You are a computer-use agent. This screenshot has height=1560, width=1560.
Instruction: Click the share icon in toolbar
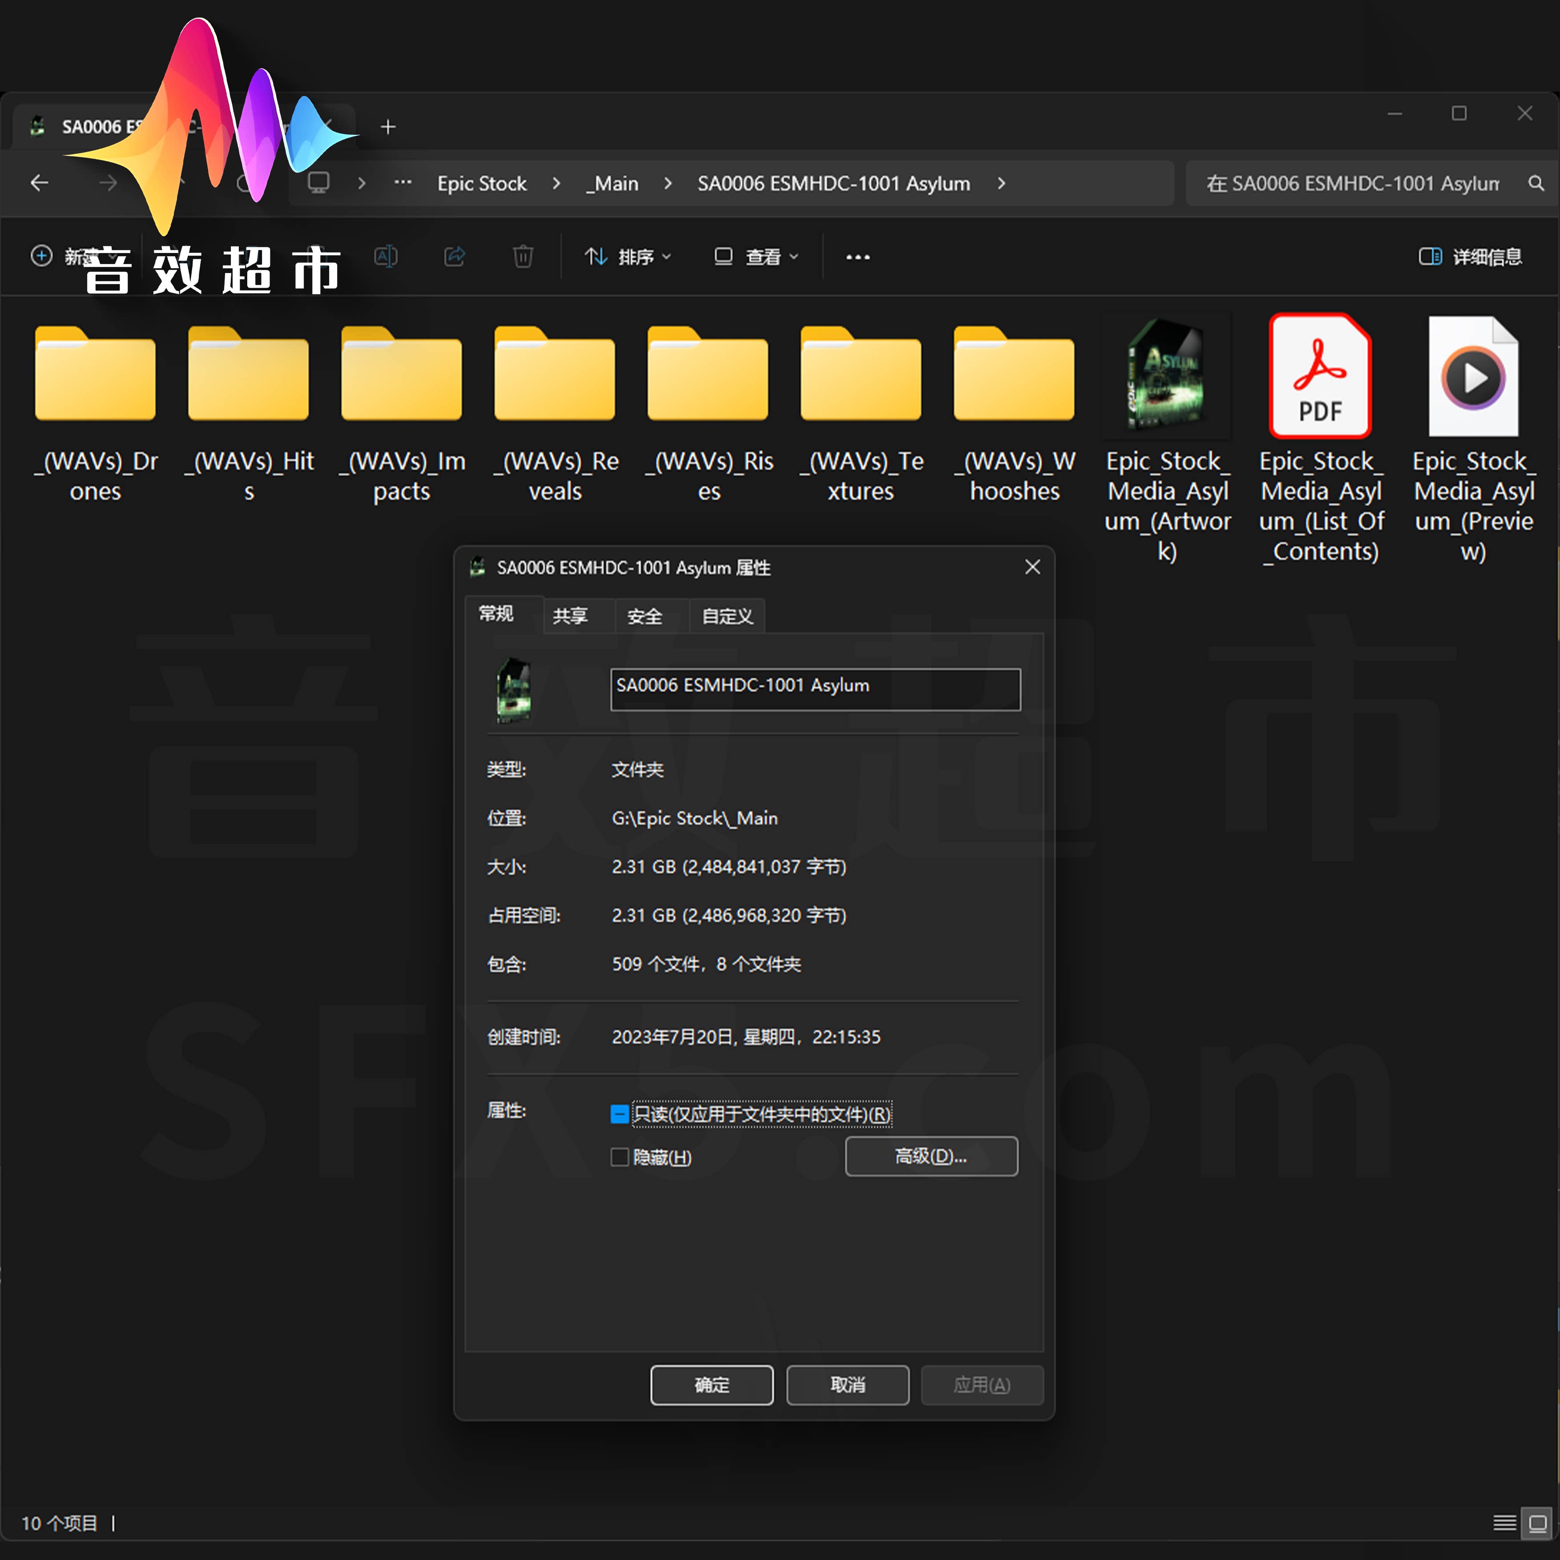(454, 257)
